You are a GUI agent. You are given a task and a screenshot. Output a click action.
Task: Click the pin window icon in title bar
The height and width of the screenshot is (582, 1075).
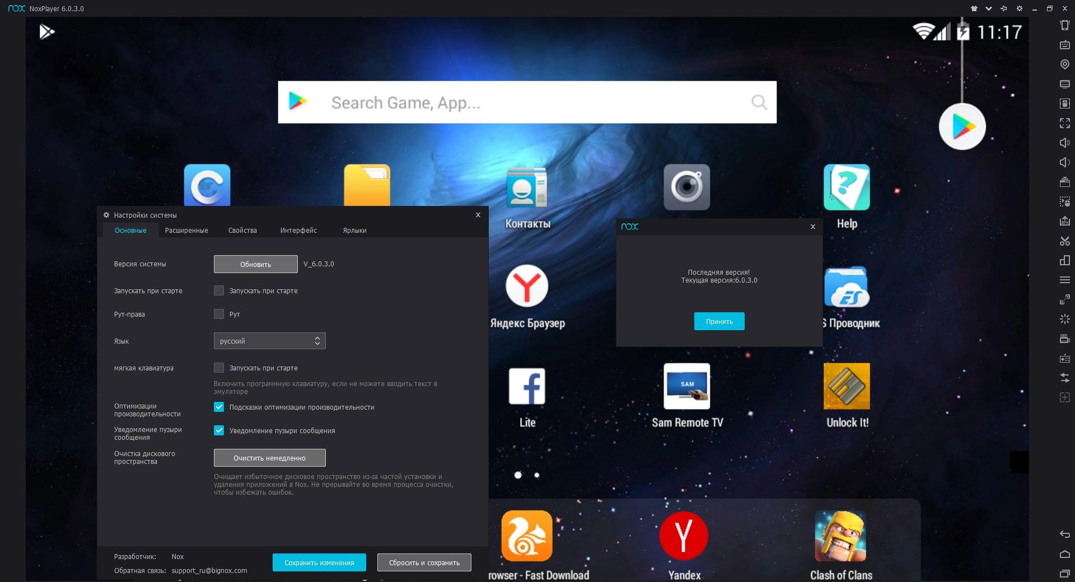point(1004,8)
